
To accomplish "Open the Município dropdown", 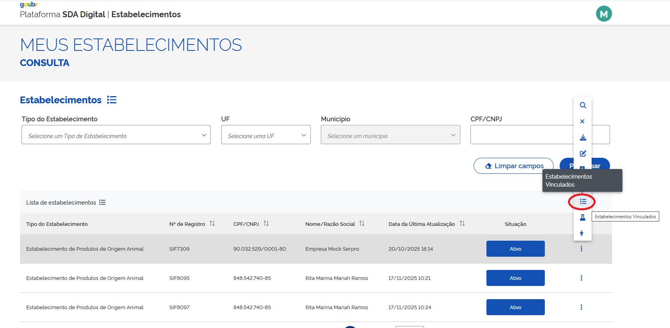I will pos(390,135).
